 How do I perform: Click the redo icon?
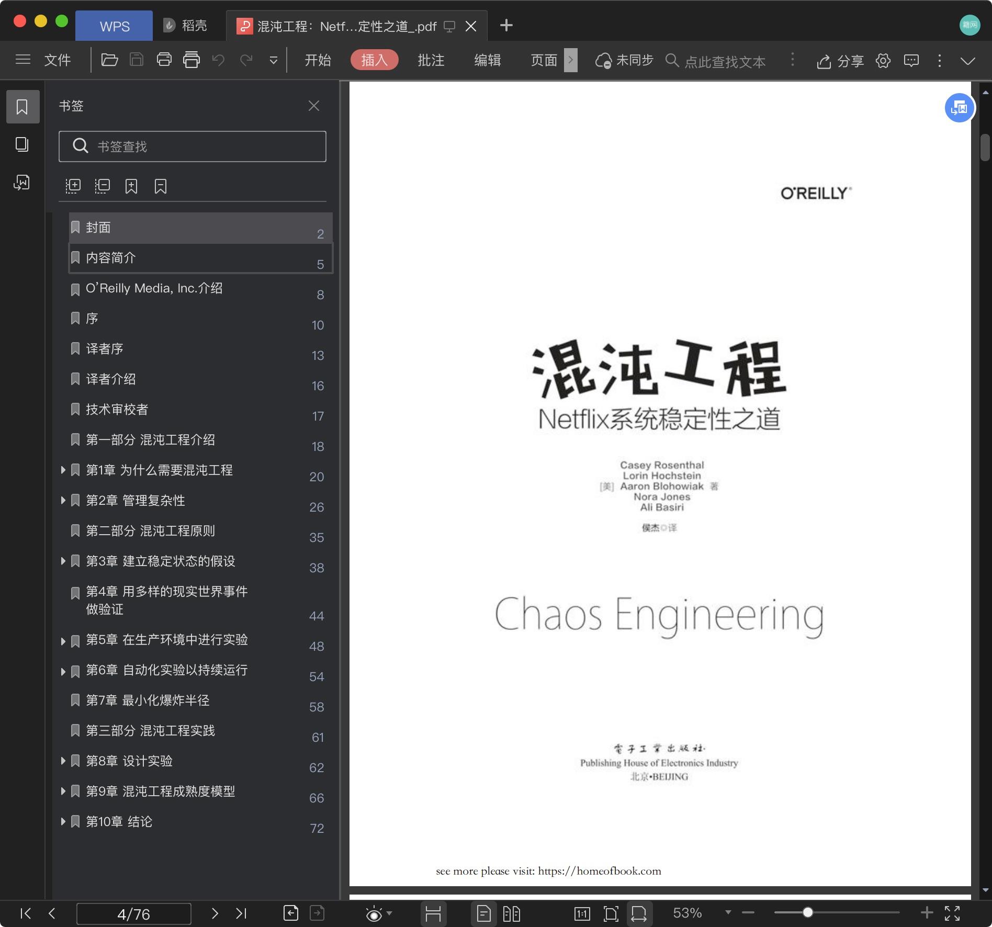click(246, 60)
